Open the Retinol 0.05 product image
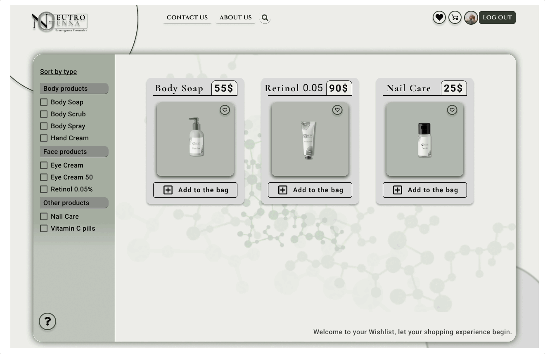The width and height of the screenshot is (545, 354). [310, 139]
